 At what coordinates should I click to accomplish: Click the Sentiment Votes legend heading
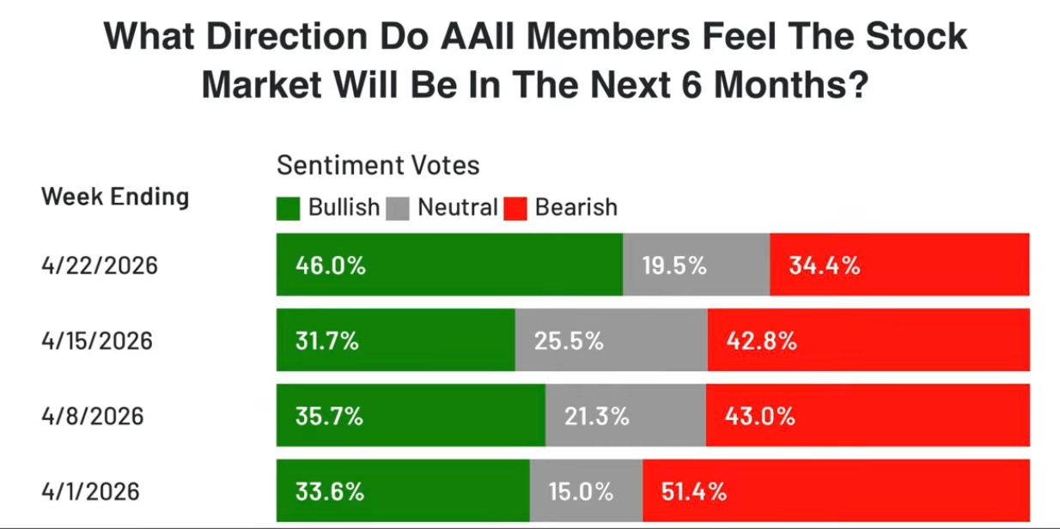click(378, 165)
